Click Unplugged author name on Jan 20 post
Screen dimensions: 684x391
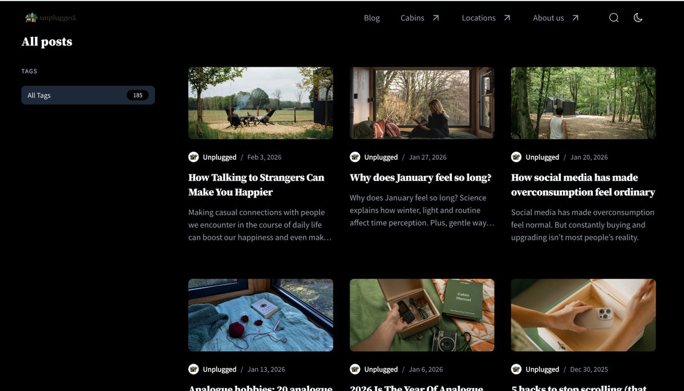(x=542, y=157)
